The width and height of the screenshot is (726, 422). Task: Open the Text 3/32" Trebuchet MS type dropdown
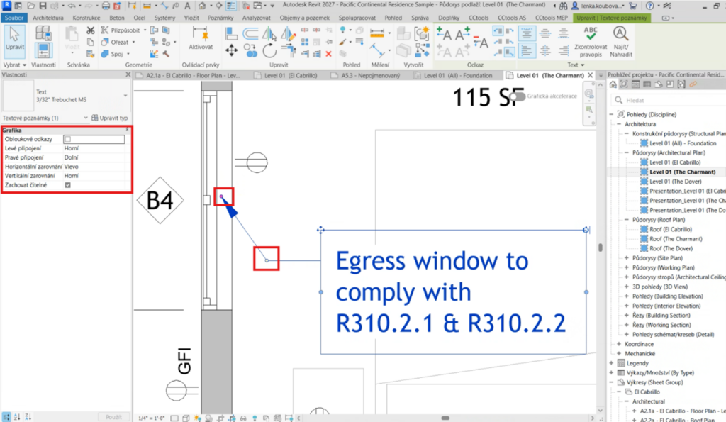click(125, 95)
